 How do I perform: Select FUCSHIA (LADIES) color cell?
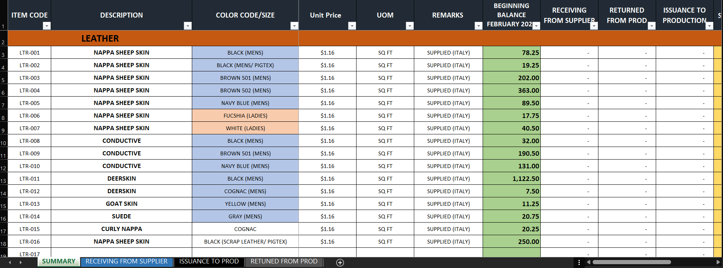point(245,116)
